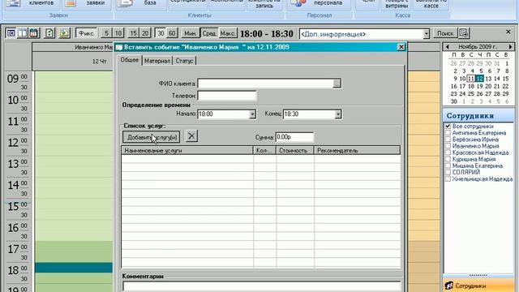Select November 11 in the mini calendar
Screen dimensions: 519x292
tap(471, 79)
